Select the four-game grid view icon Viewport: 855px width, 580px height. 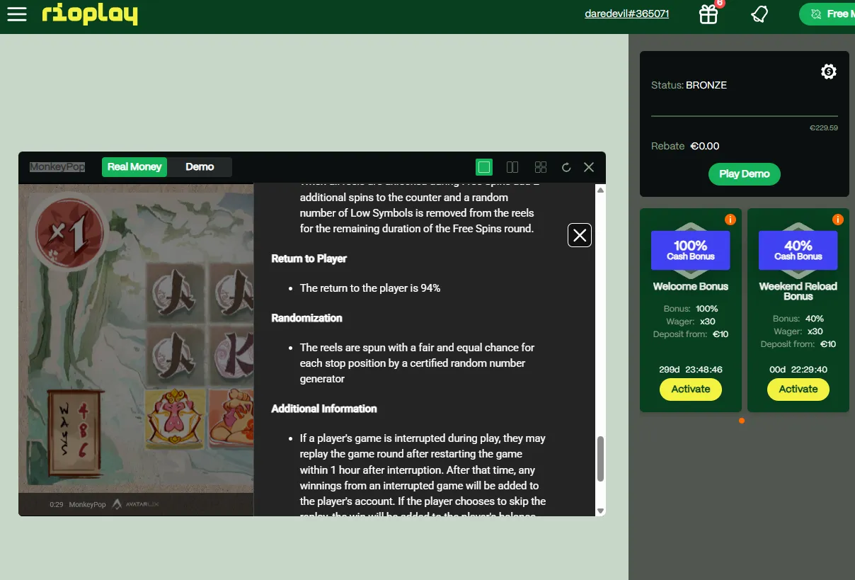pos(541,167)
